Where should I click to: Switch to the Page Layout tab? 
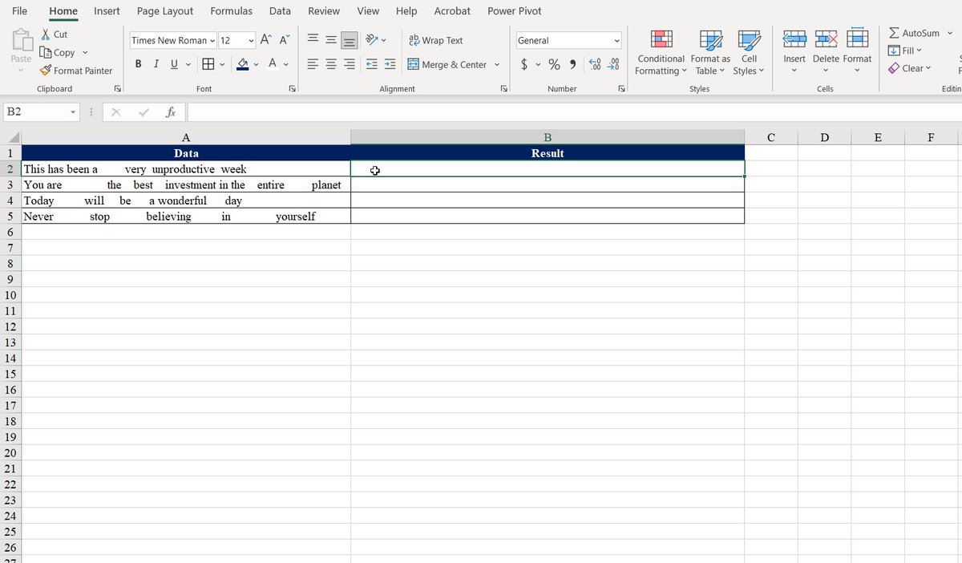point(165,10)
